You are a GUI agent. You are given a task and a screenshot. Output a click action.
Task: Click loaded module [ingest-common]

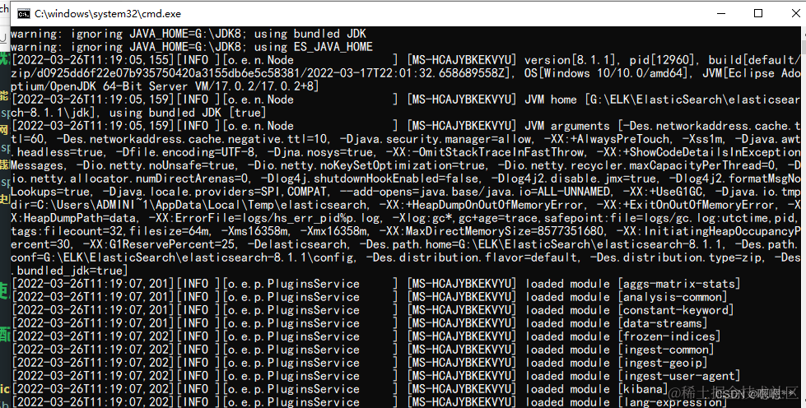[619, 350]
